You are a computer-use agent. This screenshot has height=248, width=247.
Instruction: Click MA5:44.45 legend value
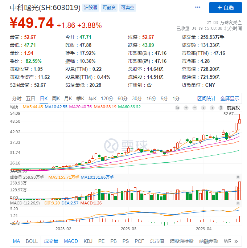pos(33,107)
